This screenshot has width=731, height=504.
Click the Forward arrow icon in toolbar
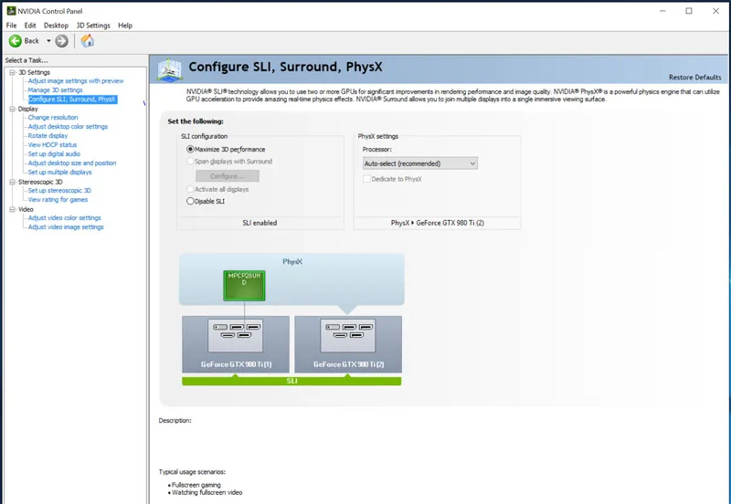61,41
